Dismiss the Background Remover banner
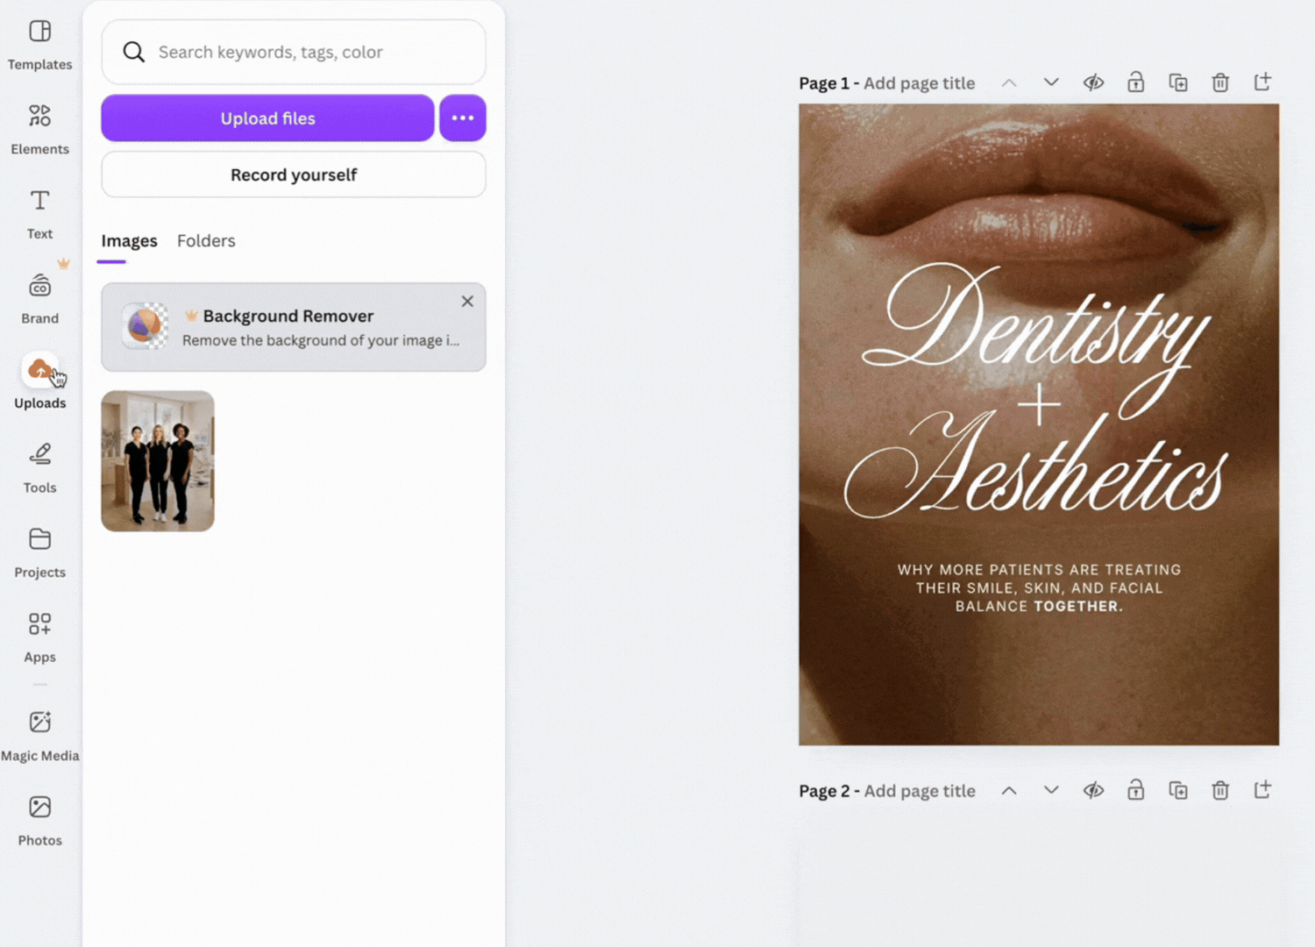 point(467,302)
